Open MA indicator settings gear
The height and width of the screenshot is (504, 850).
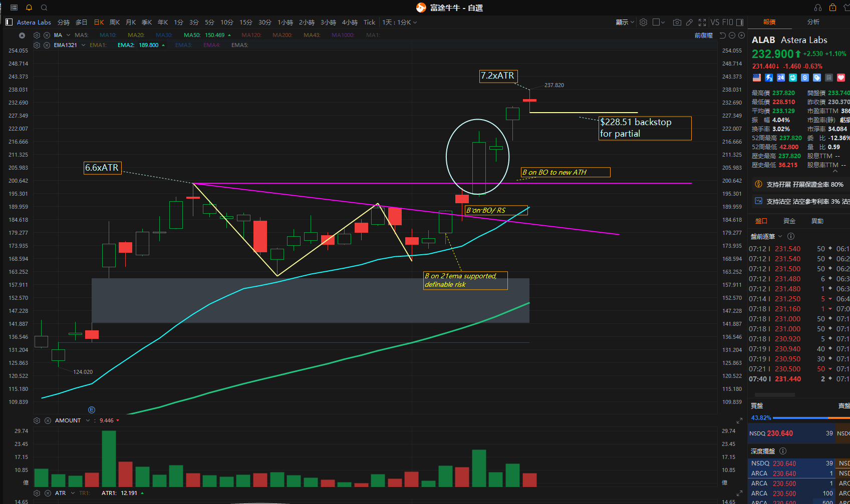point(37,35)
